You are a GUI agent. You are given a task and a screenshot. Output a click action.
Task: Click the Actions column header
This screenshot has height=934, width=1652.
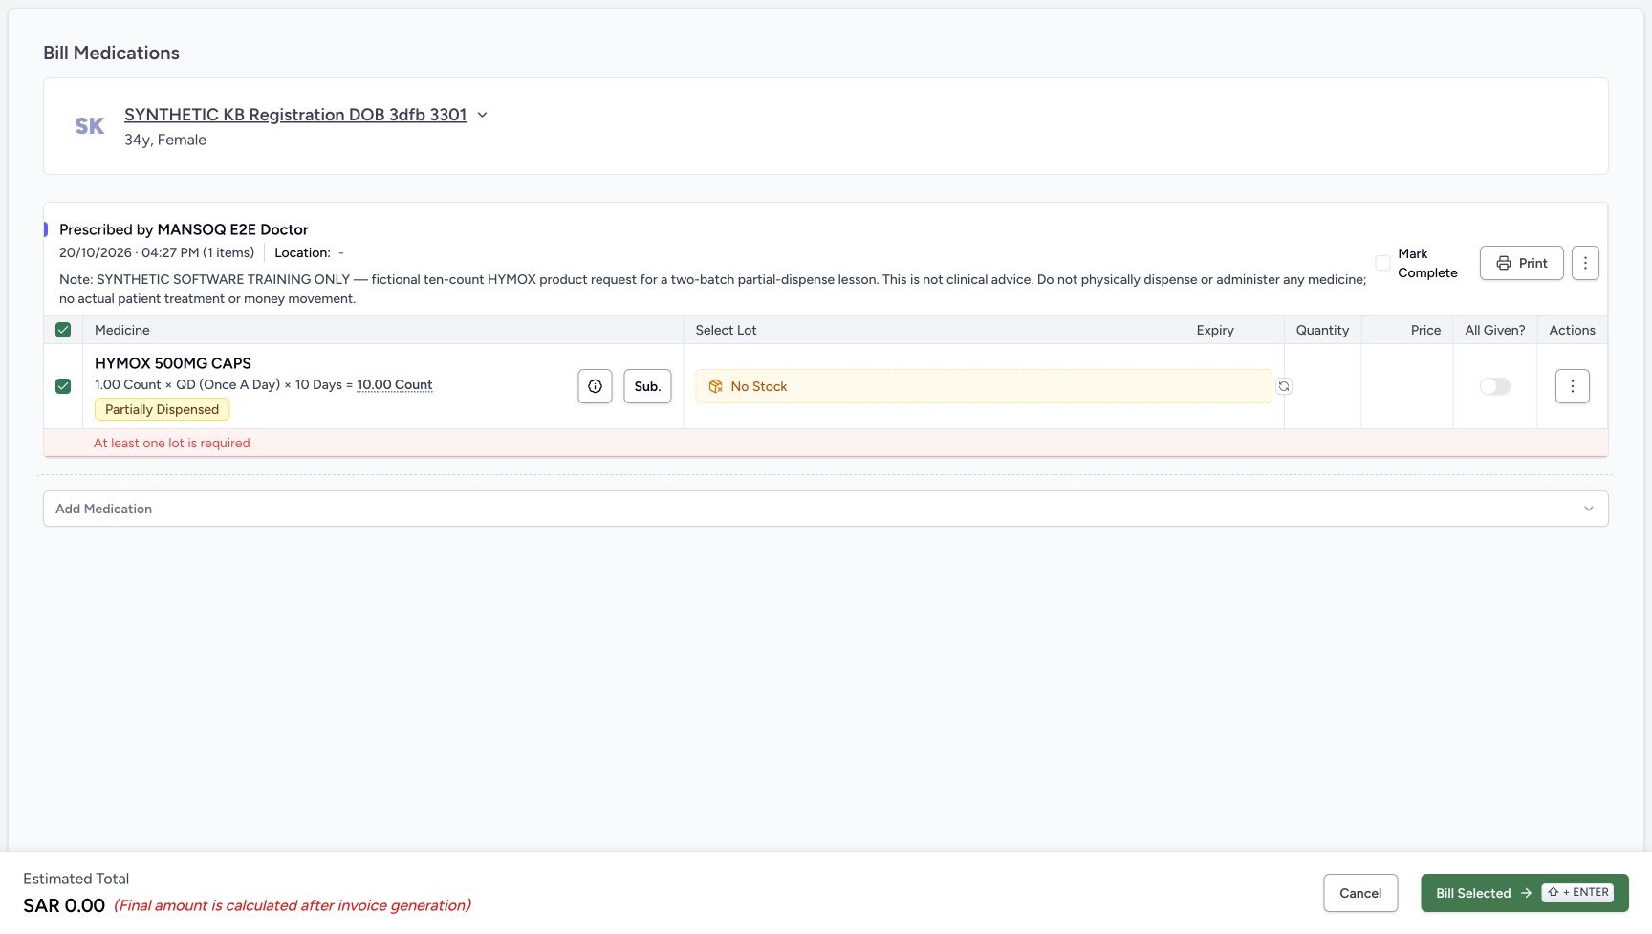click(1572, 330)
